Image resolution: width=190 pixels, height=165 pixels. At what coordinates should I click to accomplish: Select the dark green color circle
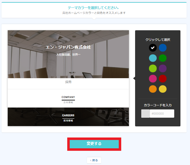tap(163, 58)
